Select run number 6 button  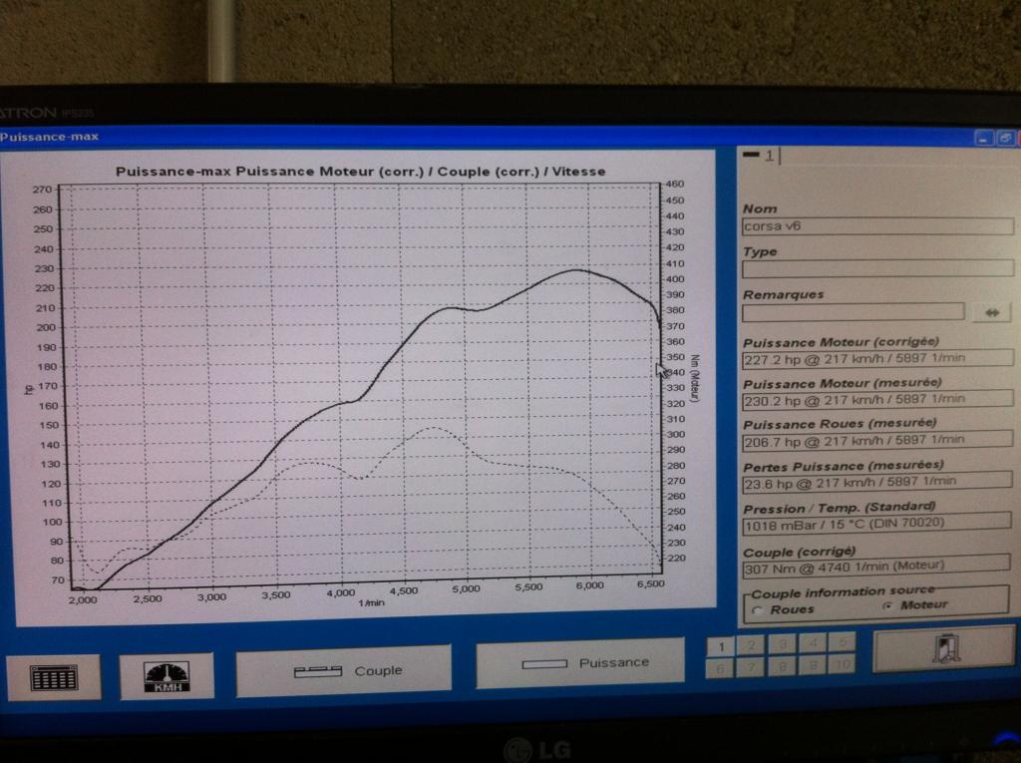click(720, 668)
